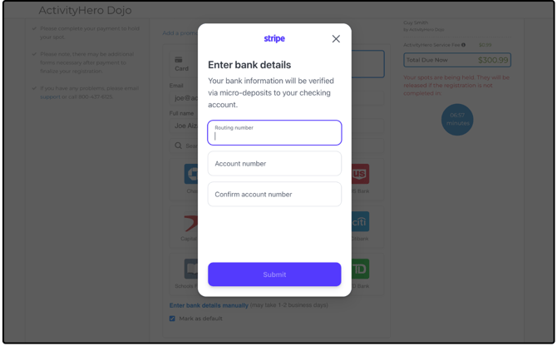Open the Add a promo link
Viewport: 557px width, 346px height.
(180, 33)
